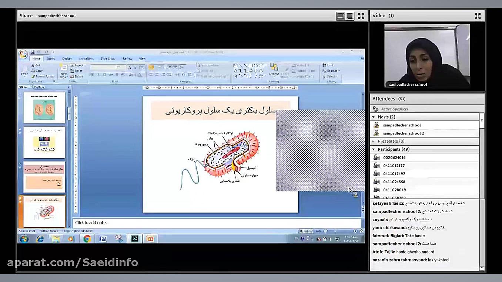Select the slide thumbnail with two ear images
This screenshot has width=502, height=282.
(x=44, y=108)
